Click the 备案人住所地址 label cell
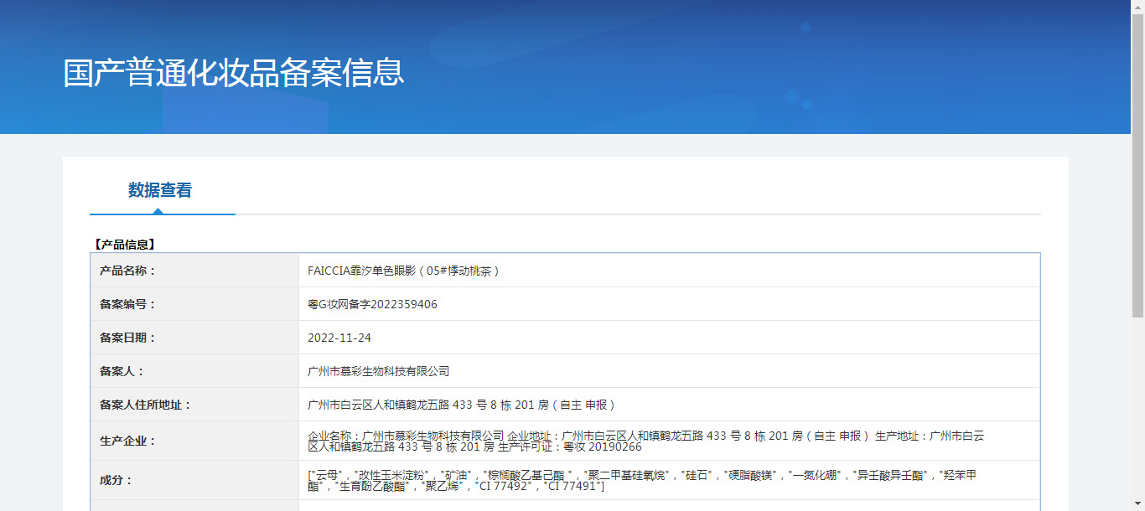This screenshot has width=1145, height=511. pyautogui.click(x=194, y=405)
